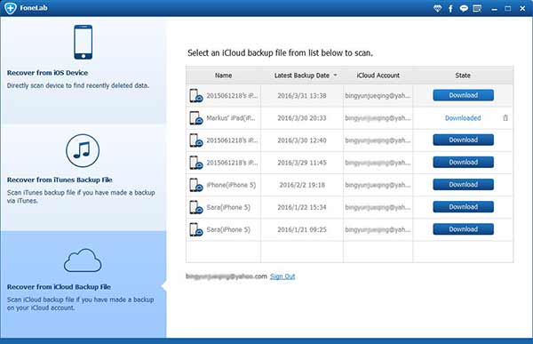This screenshot has width=533, height=344.
Task: Download the 2016/3/30 12:40 backup
Action: point(464,140)
